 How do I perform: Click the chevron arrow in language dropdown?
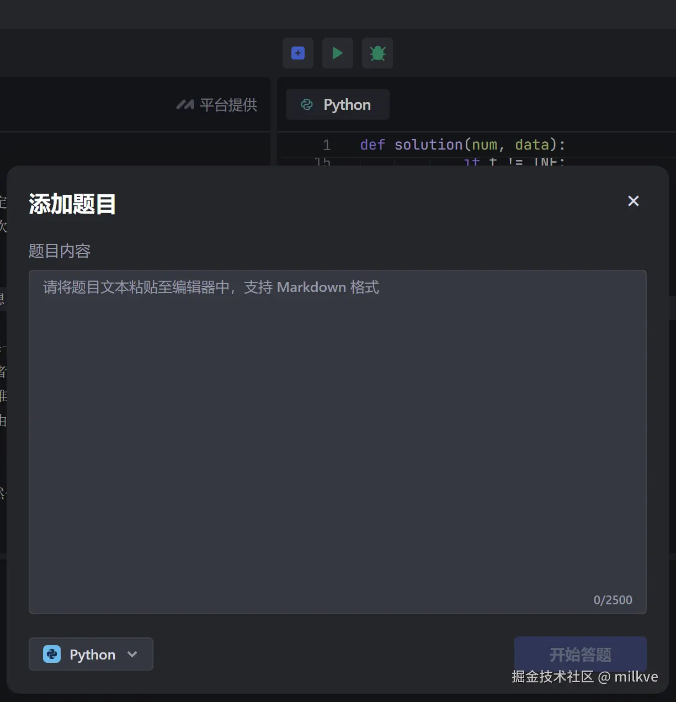[132, 654]
